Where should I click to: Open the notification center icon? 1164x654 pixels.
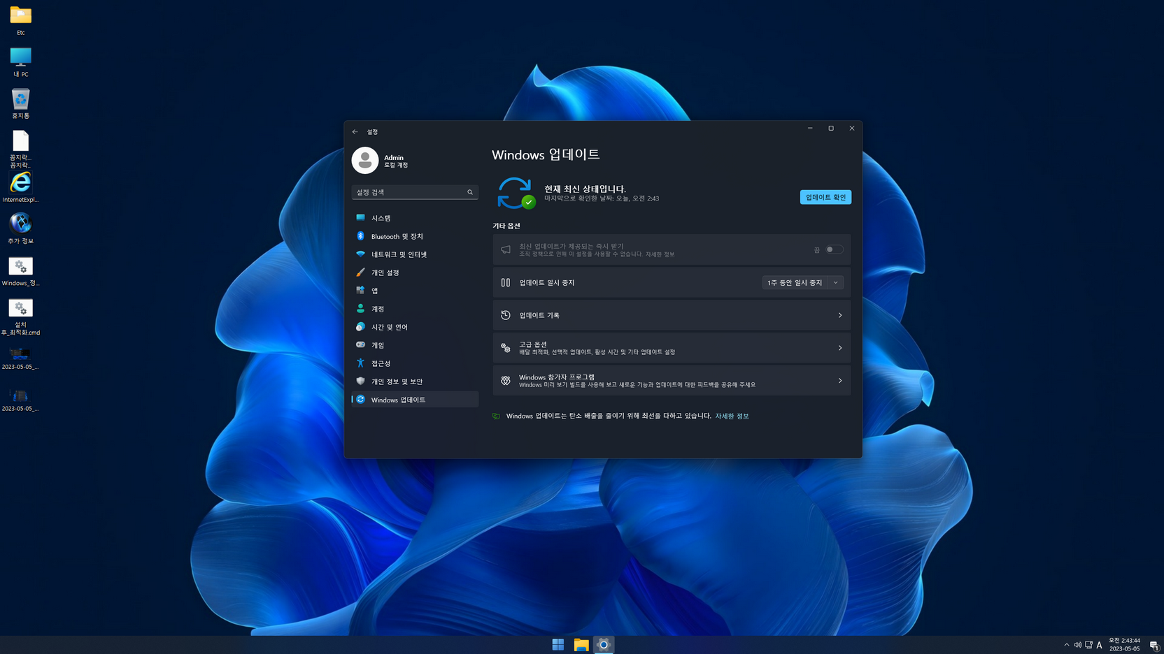[x=1154, y=645]
